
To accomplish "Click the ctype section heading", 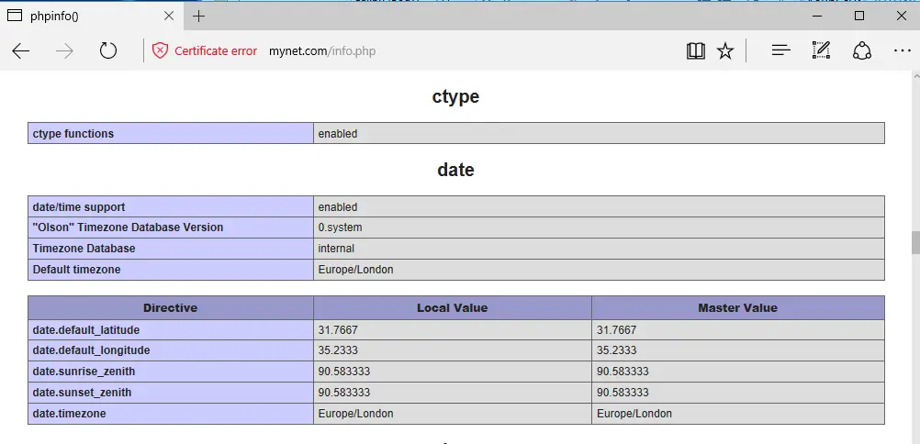I will pyautogui.click(x=456, y=96).
